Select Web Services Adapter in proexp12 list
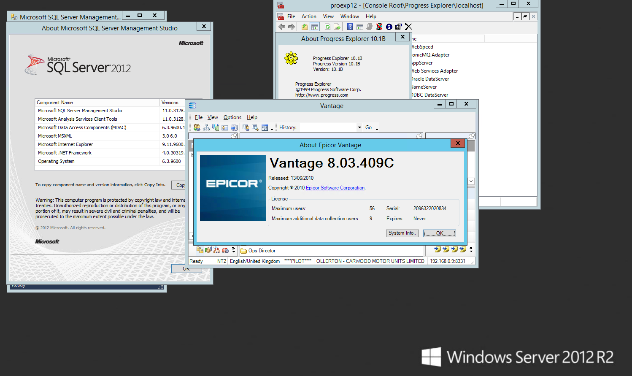Viewport: 632px width, 376px height. coord(435,71)
